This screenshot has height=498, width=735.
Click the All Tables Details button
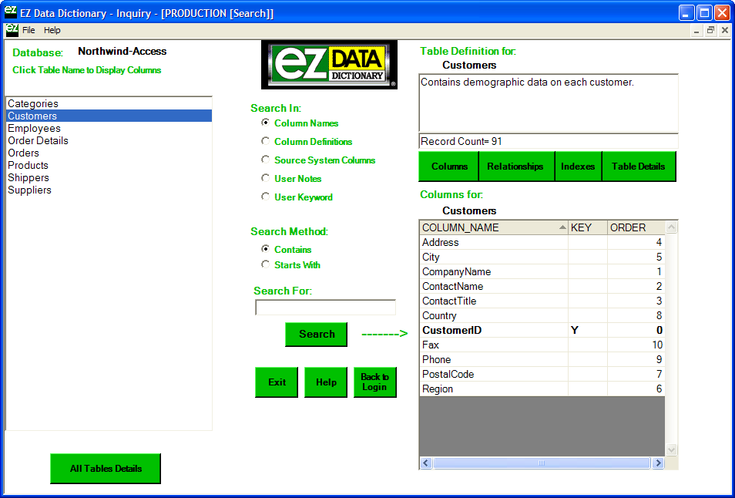pos(106,469)
